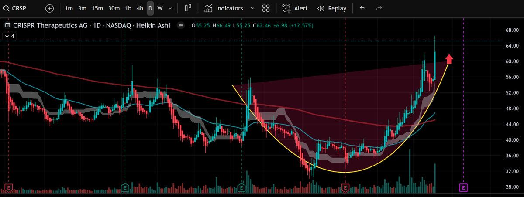The image size is (524, 197).
Task: Click the CRISPR Therapeutics AG legend title
Action: click(x=92, y=26)
